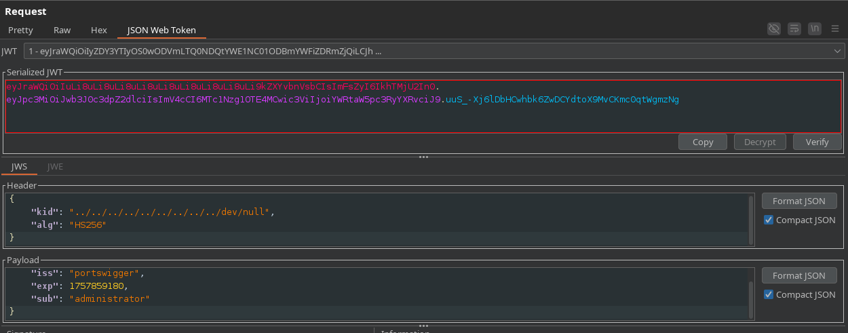Click the resize dots below Serialized JWT
The image size is (848, 333).
coord(424,157)
